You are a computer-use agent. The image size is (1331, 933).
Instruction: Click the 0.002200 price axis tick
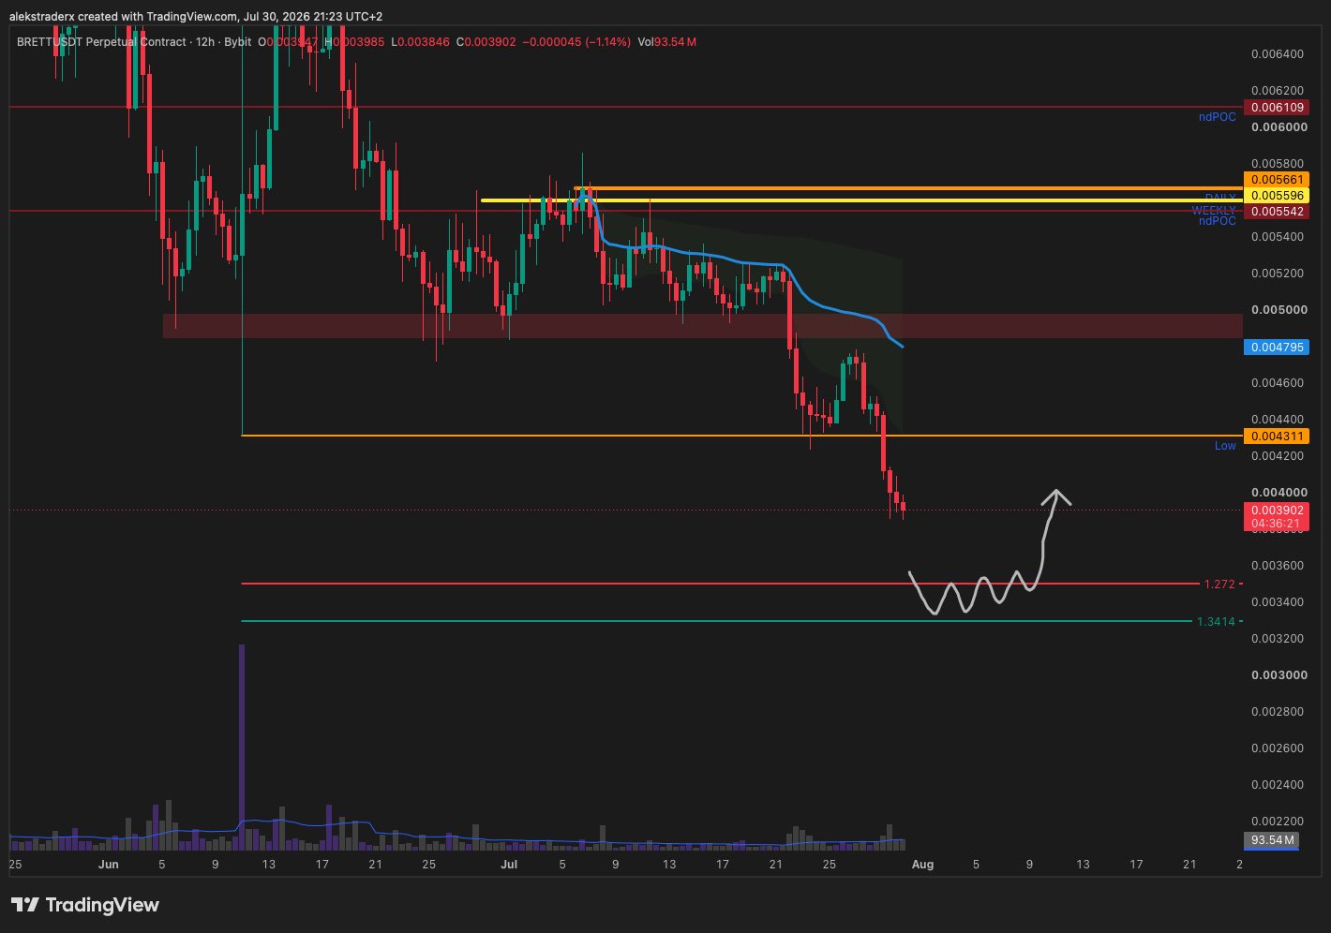[x=1277, y=822]
